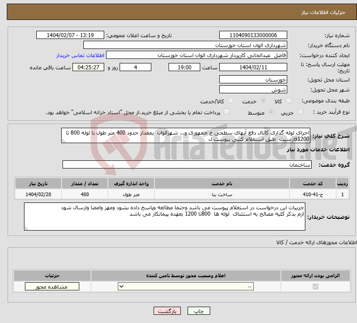Image resolution: width=357 pixels, height=323 pixels.
Task: Click remaining time field 04:25:27
Action: tap(88, 67)
